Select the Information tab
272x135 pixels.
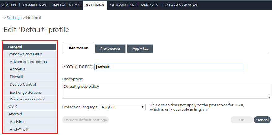pos(78,48)
